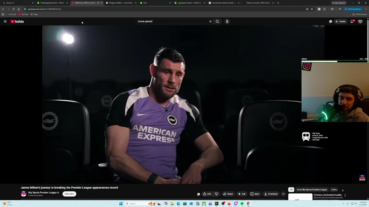This screenshot has height=207, width=369.
Task: Bookmark this page with star icon
Action: (x=312, y=9)
